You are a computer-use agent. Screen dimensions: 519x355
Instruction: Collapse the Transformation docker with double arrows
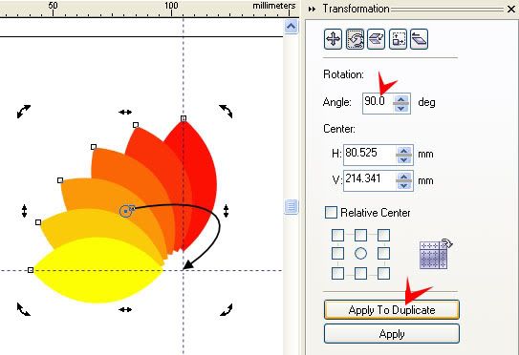tap(312, 9)
